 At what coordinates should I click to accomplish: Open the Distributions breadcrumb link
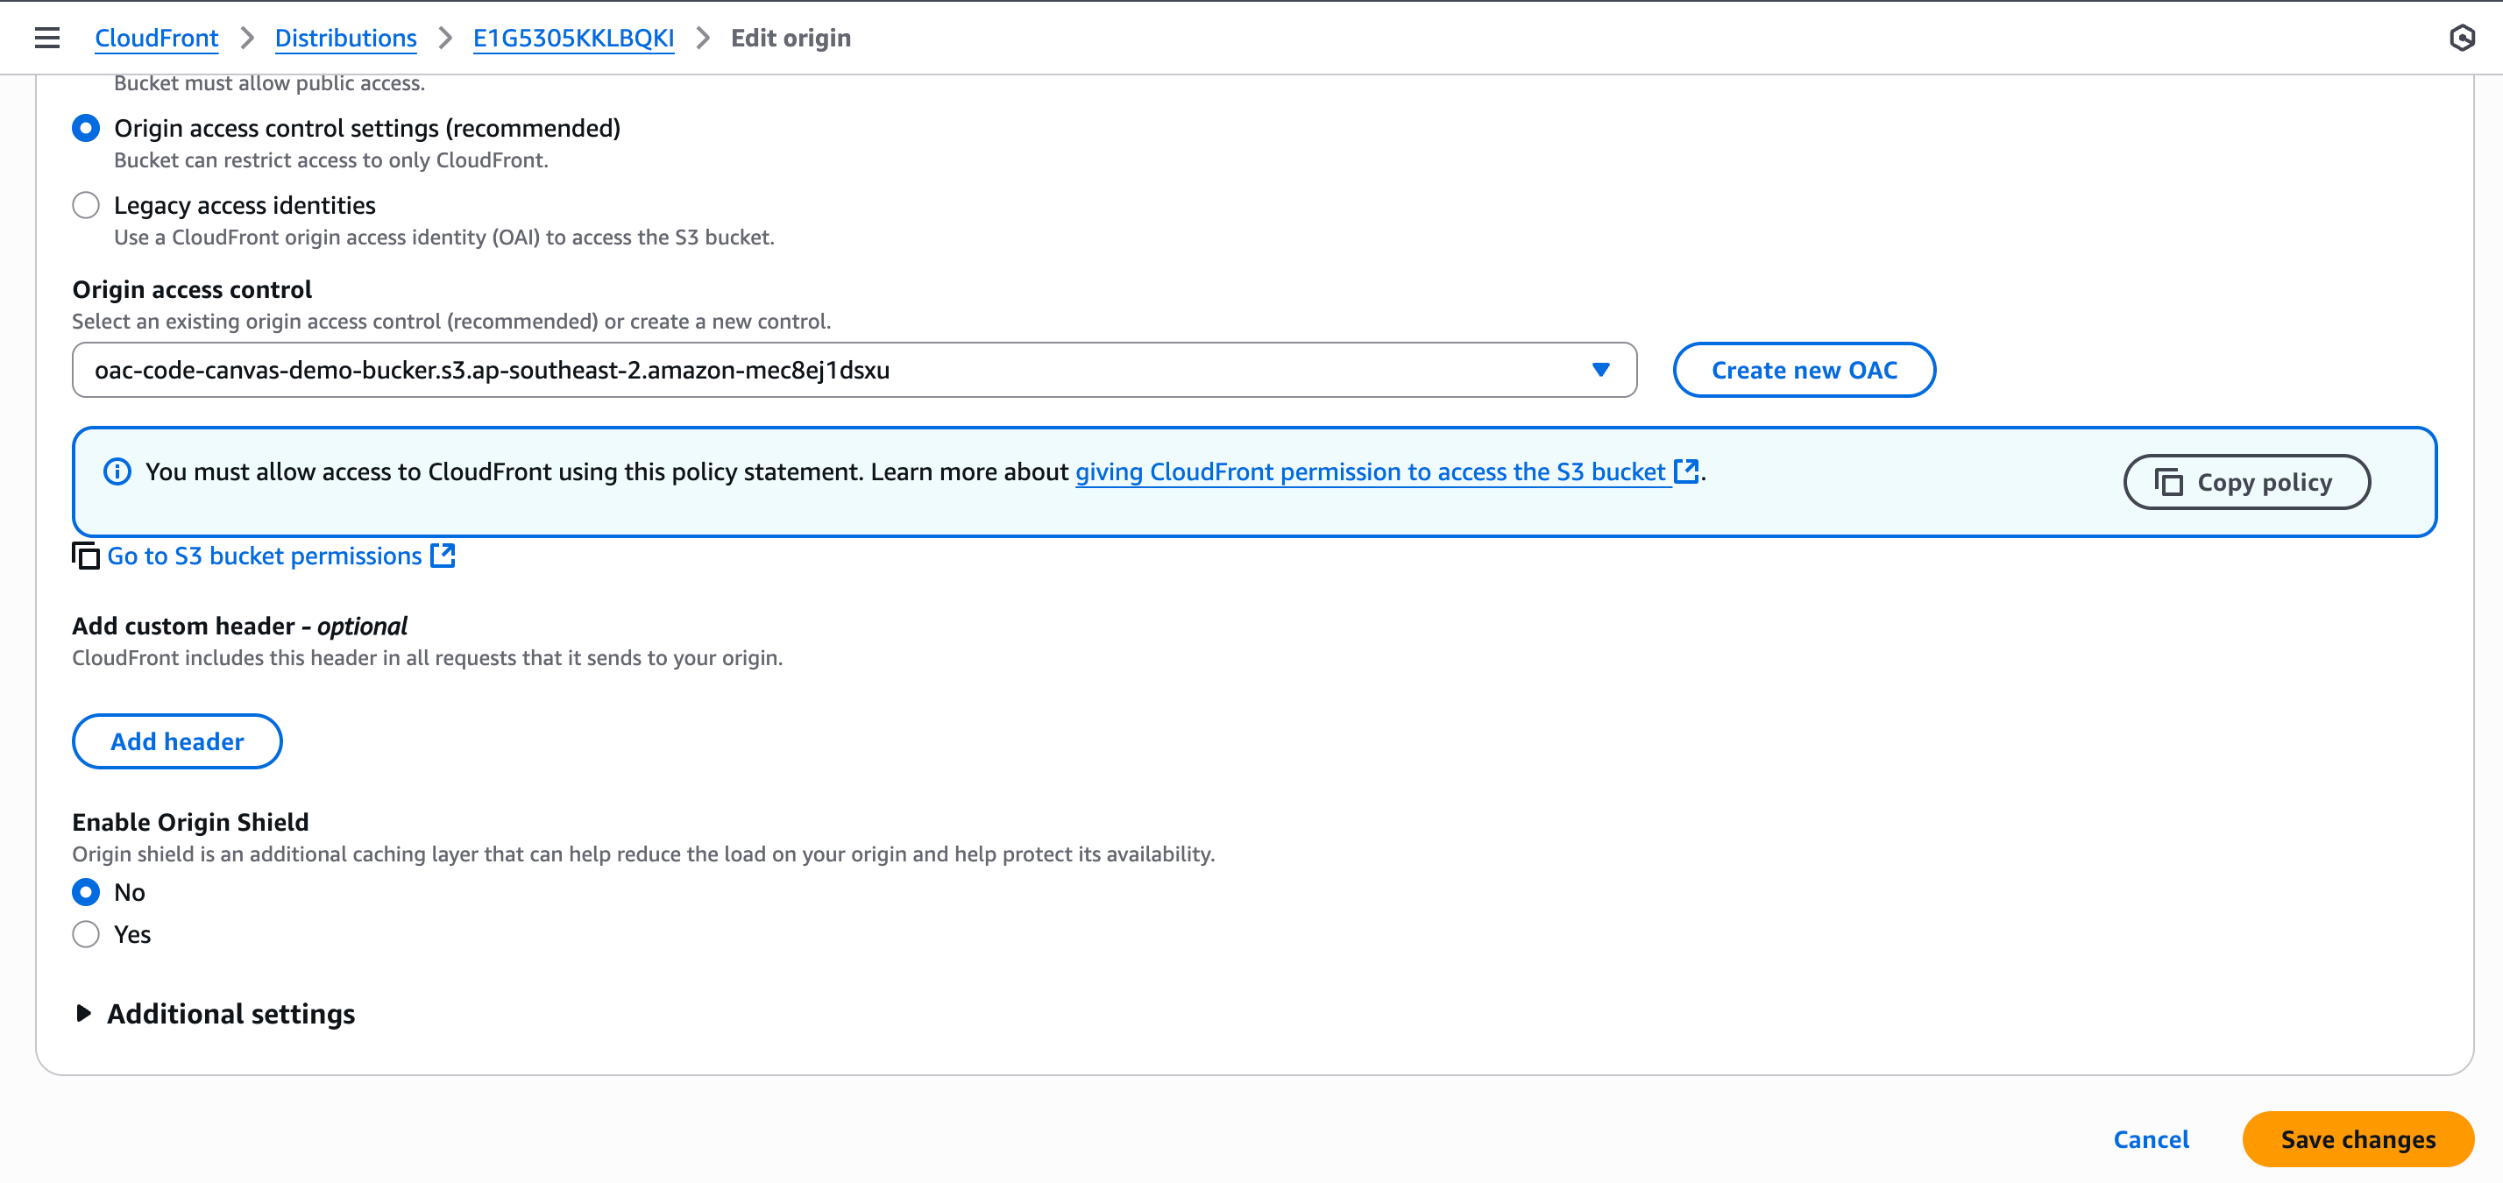tap(345, 38)
